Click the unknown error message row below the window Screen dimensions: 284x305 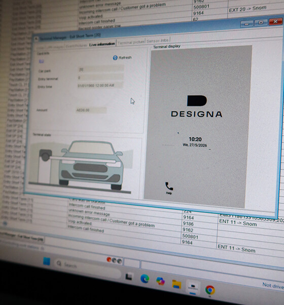(x=89, y=212)
